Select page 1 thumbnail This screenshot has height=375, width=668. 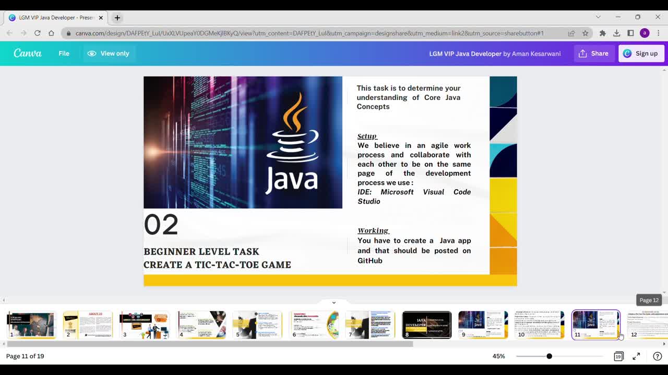pyautogui.click(x=31, y=324)
